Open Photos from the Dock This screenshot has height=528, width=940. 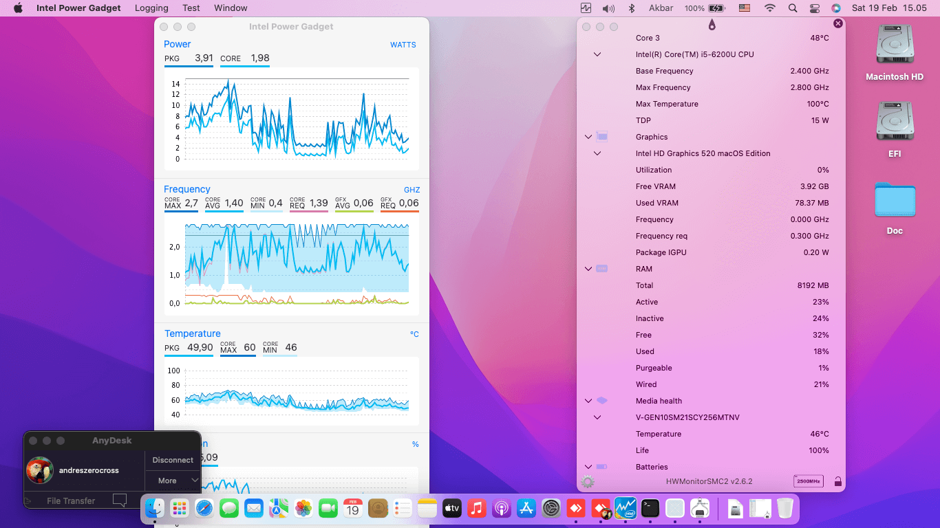[303, 509]
